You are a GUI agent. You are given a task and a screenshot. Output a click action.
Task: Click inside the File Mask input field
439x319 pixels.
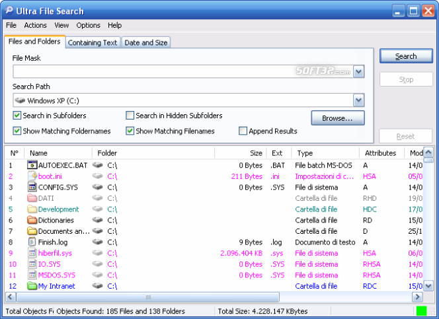tap(183, 71)
